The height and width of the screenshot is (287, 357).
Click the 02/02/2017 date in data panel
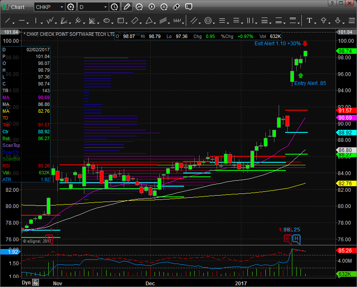point(38,50)
